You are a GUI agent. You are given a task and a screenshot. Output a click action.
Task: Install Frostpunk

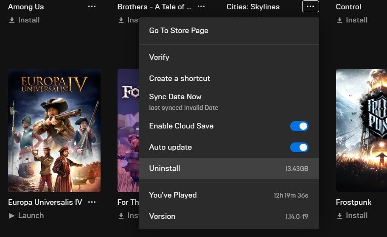click(x=352, y=215)
